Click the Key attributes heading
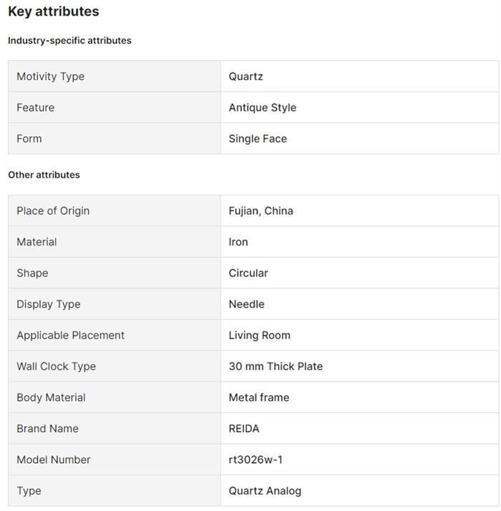 point(54,11)
